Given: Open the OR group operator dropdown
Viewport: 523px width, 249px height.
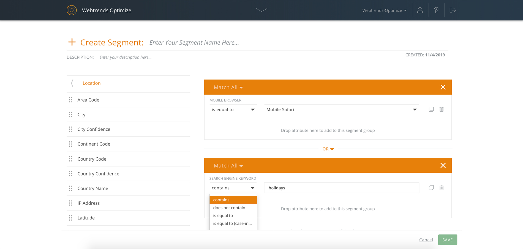Looking at the screenshot, I should (x=328, y=149).
